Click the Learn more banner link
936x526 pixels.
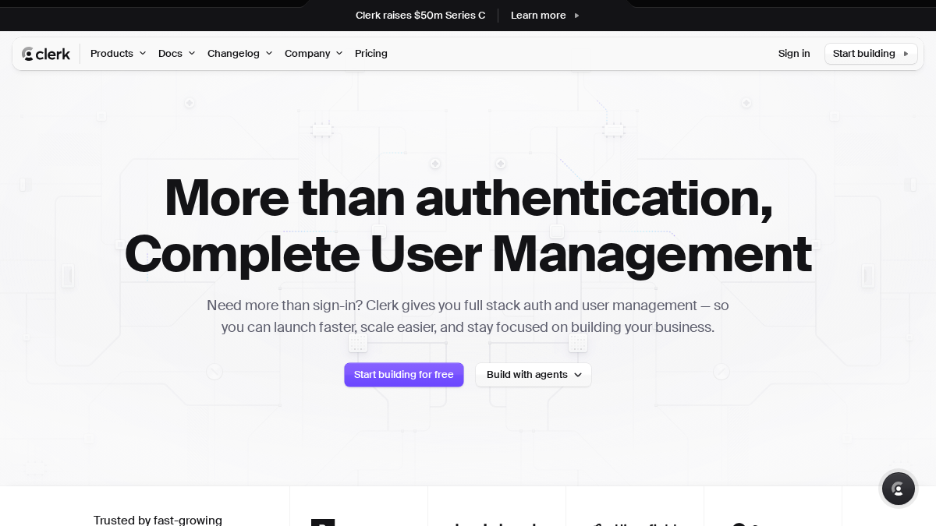pos(545,16)
